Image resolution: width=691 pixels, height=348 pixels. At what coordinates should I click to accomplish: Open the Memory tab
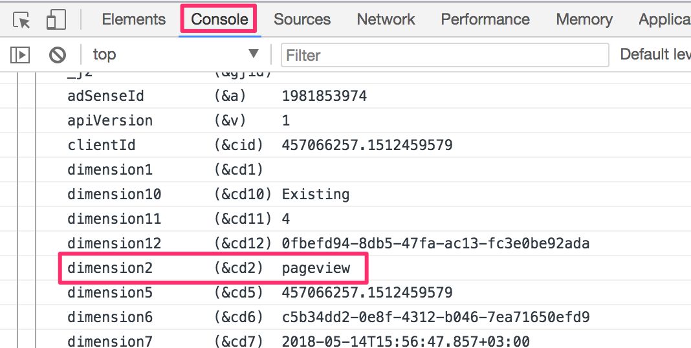(584, 19)
